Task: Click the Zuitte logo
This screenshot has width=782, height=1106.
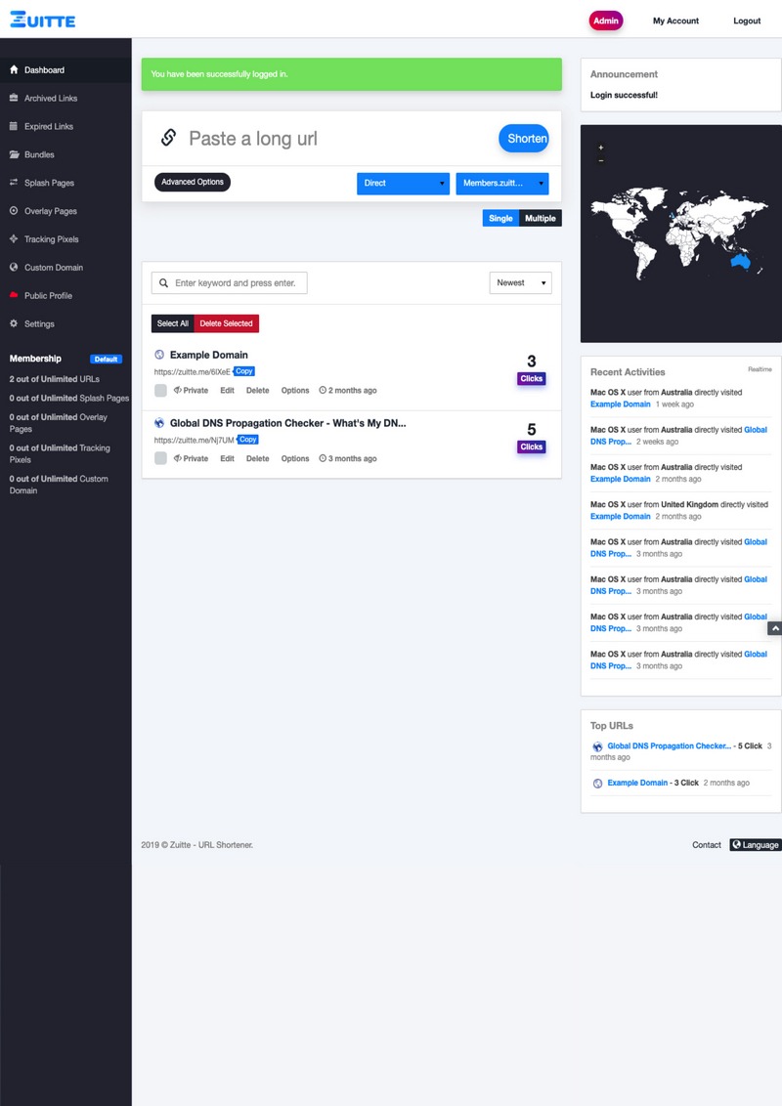Action: pyautogui.click(x=42, y=20)
